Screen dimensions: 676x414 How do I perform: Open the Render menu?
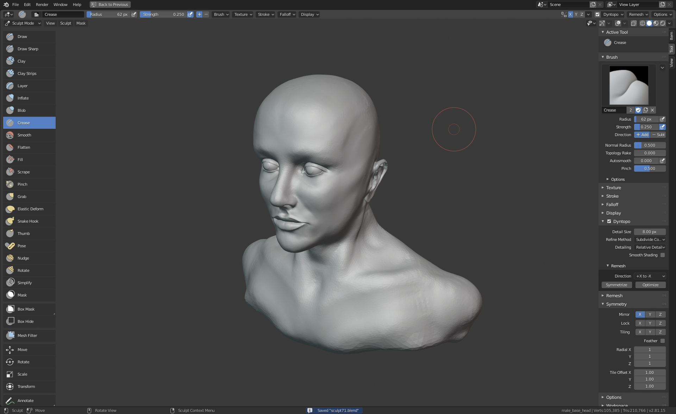click(42, 5)
